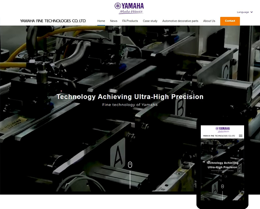Open the Language dropdown

point(244,12)
